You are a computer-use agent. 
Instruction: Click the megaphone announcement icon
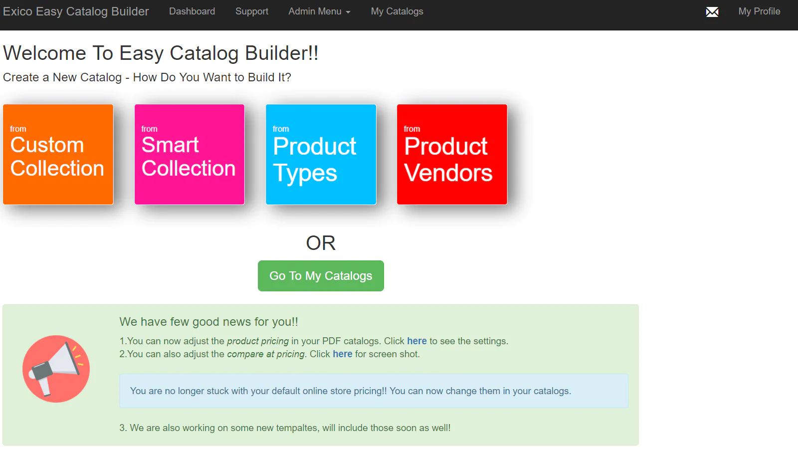[x=56, y=369]
